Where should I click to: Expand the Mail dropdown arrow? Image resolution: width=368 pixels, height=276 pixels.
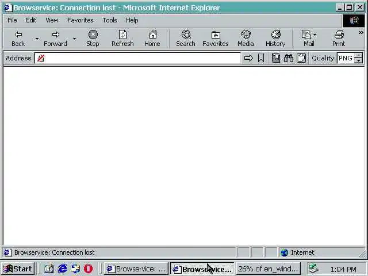pyautogui.click(x=315, y=34)
